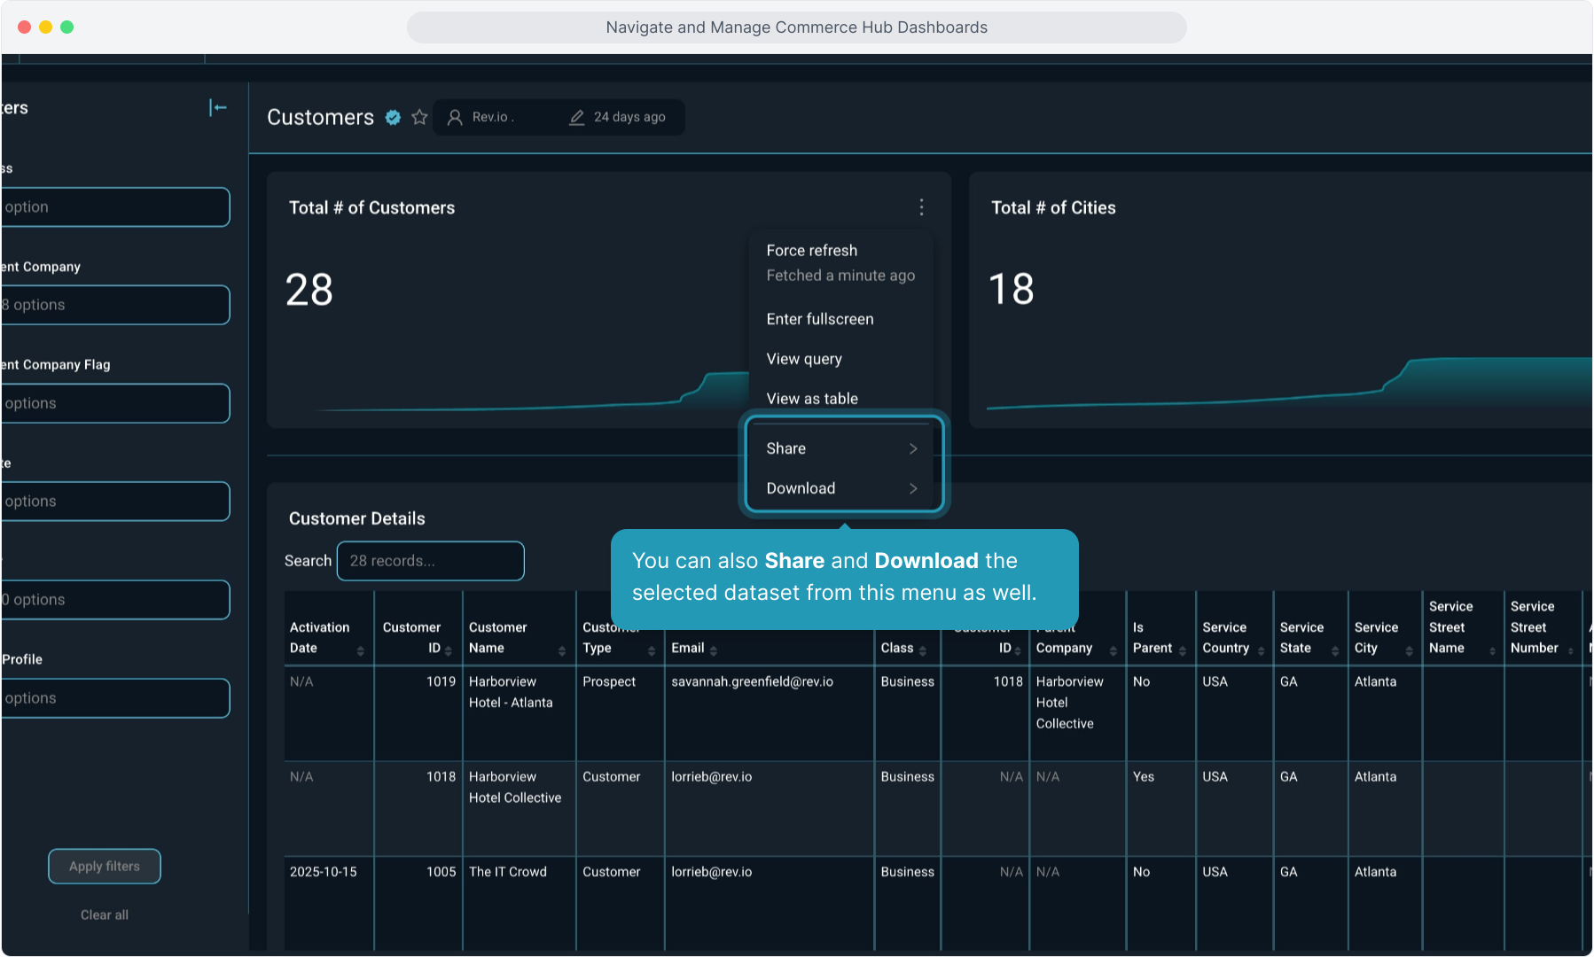Select Force refresh from the menu

[x=811, y=251]
